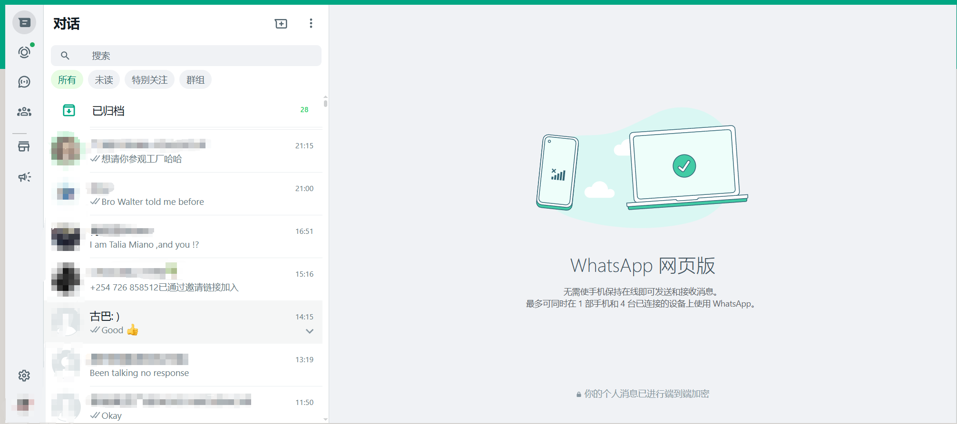Open the Settings gear icon
Image resolution: width=957 pixels, height=424 pixels.
click(x=24, y=376)
